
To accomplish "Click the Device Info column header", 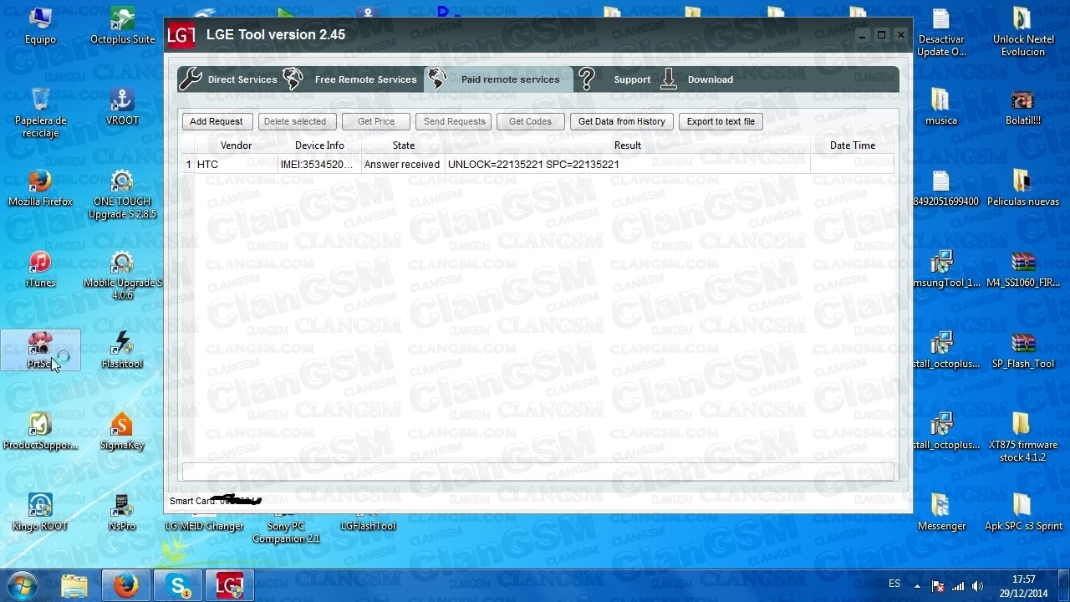I will [x=319, y=145].
